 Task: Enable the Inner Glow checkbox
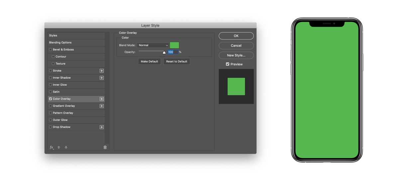pyautogui.click(x=50, y=85)
